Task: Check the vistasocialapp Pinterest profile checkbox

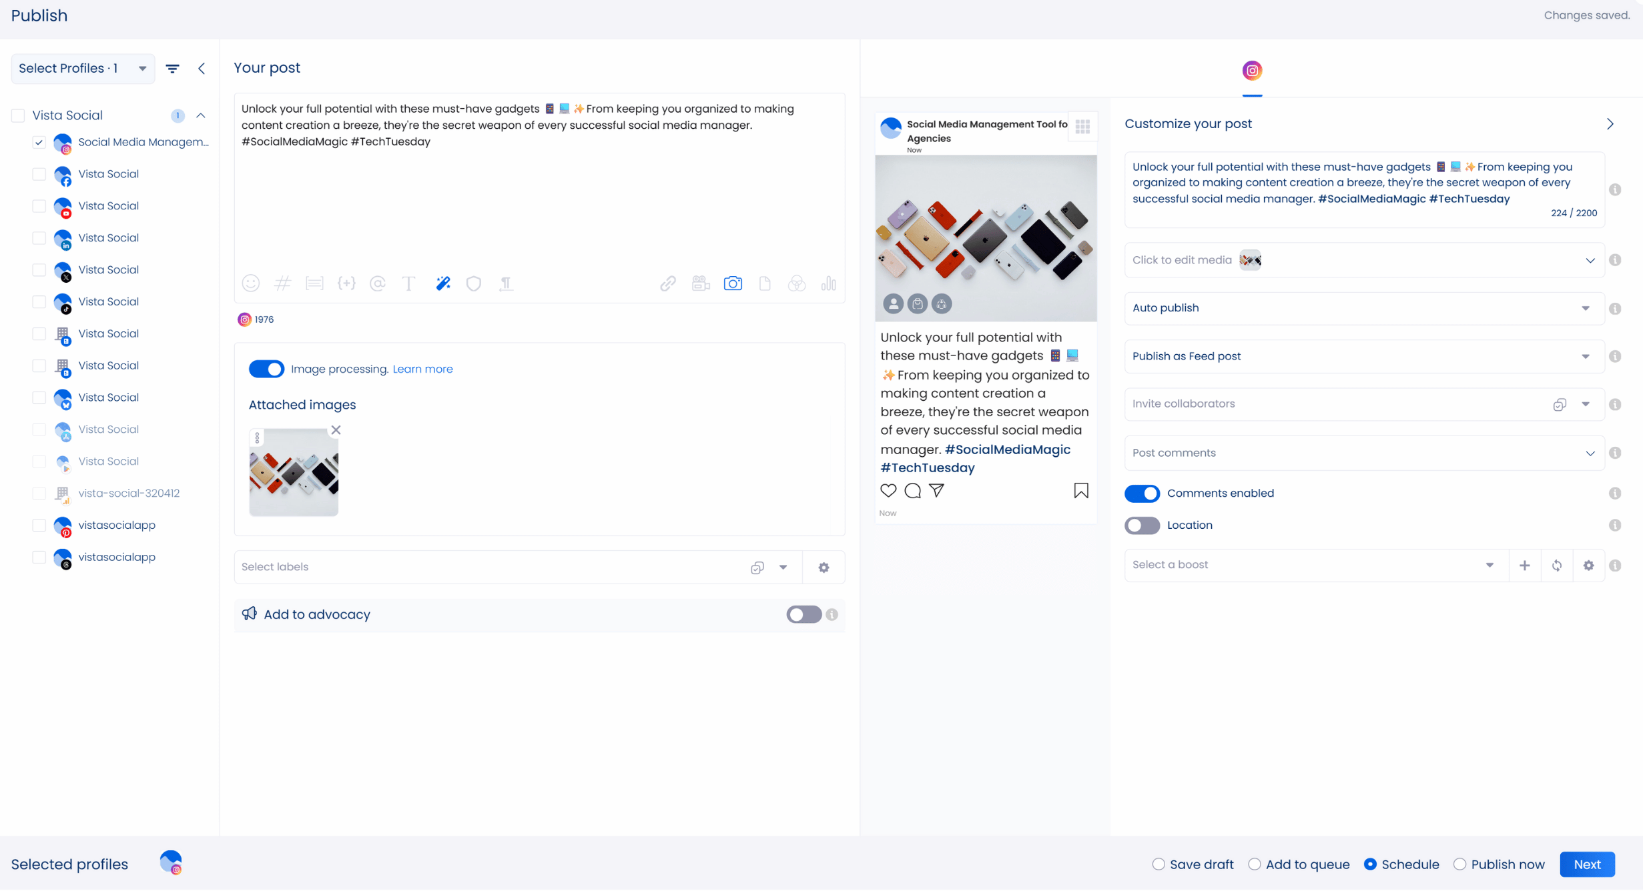Action: click(x=39, y=526)
